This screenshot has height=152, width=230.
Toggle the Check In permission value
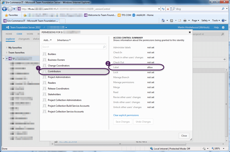click(x=151, y=52)
